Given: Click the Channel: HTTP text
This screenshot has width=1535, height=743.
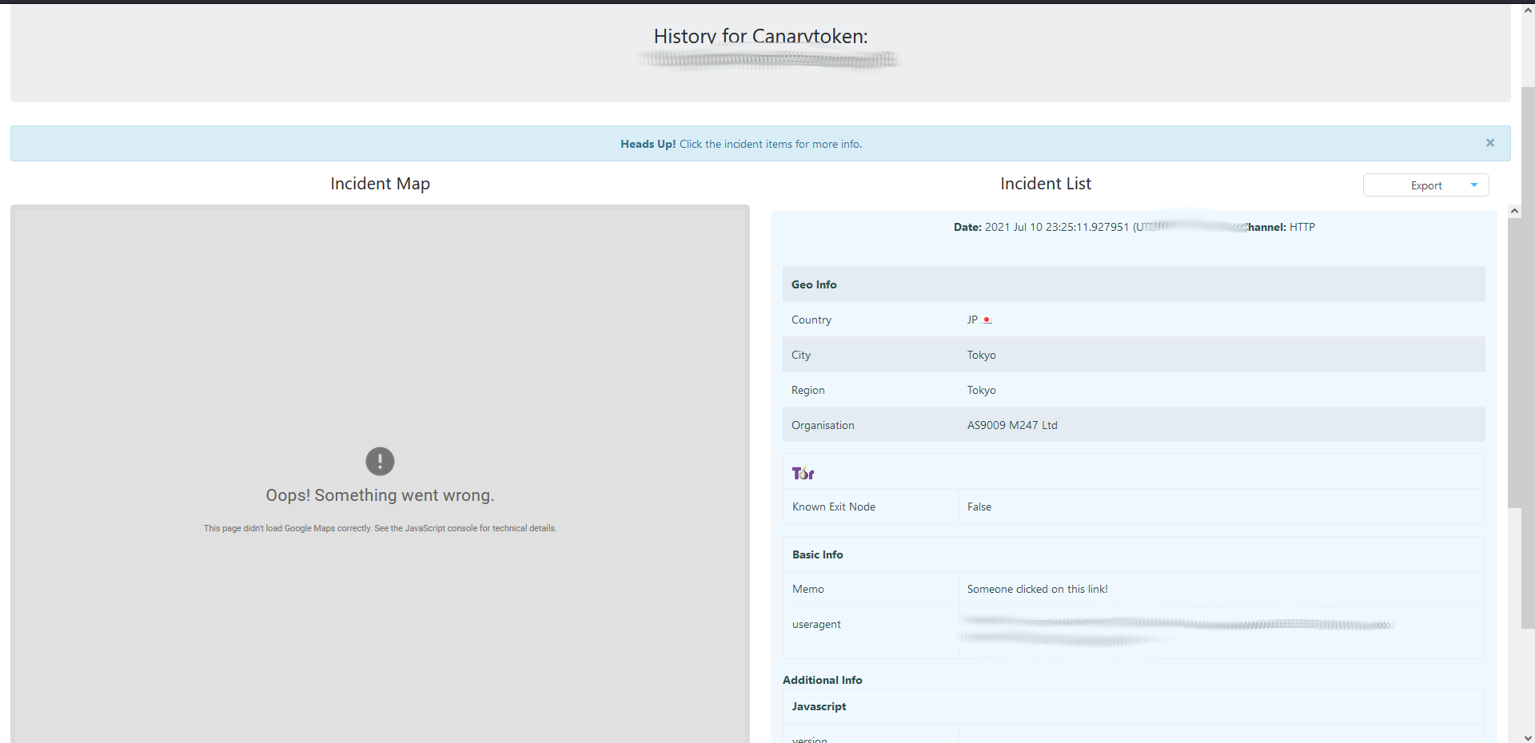Looking at the screenshot, I should 1278,227.
